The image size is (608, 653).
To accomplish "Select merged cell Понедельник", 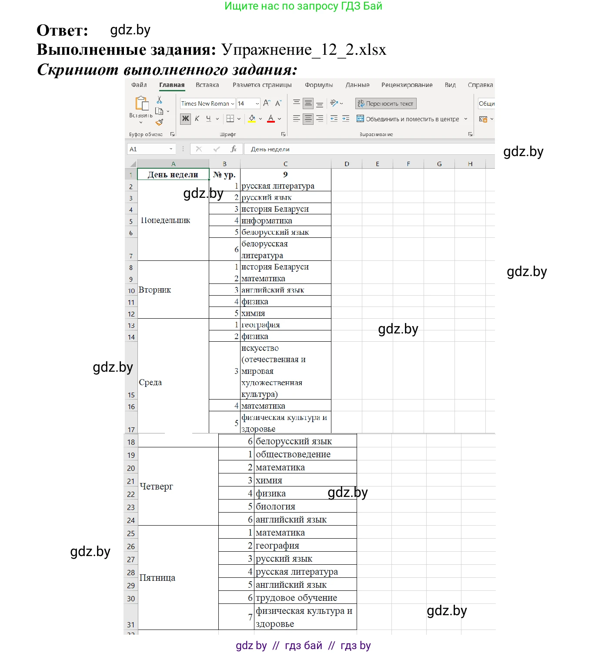I will point(173,220).
